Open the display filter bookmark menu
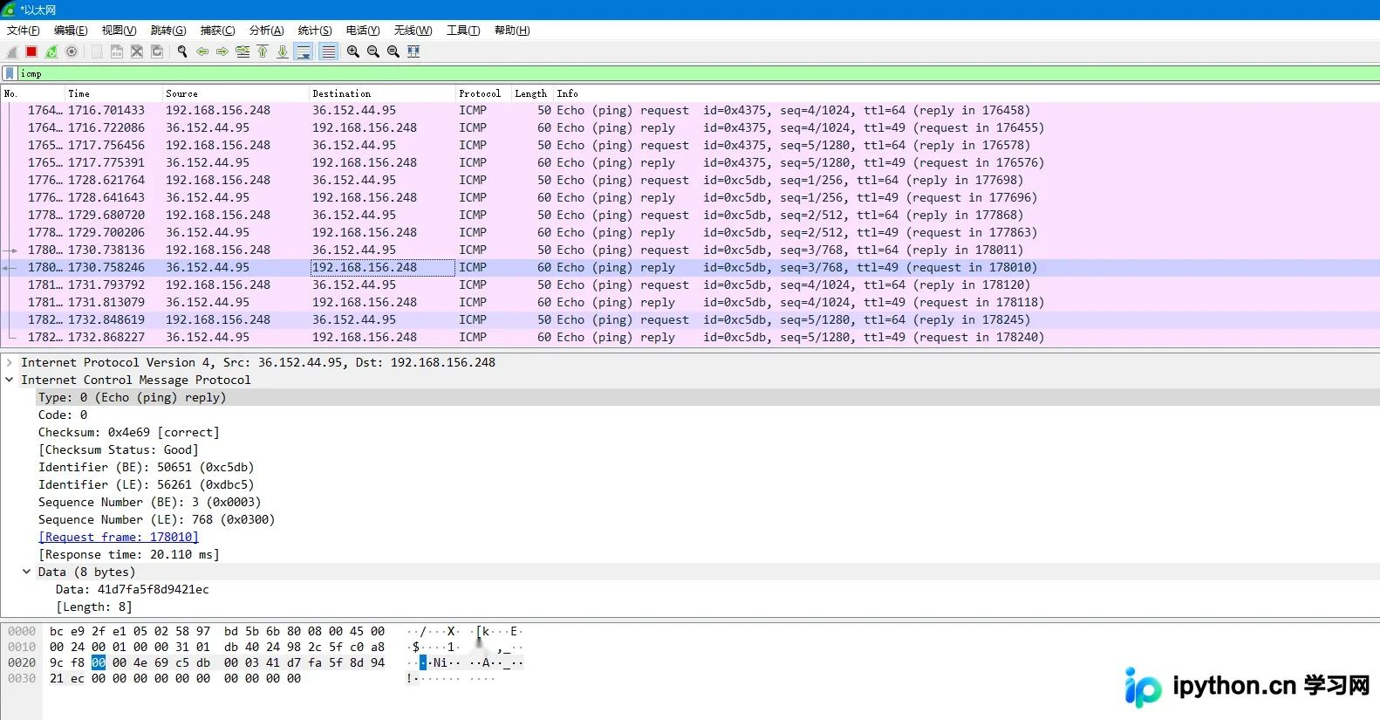Viewport: 1380px width, 720px height. point(10,74)
